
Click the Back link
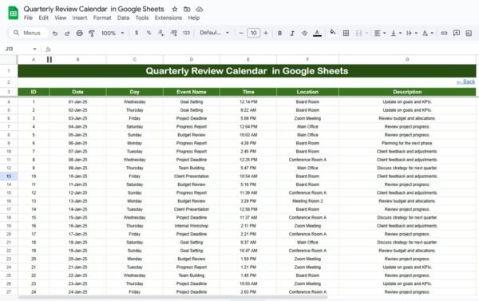(465, 82)
